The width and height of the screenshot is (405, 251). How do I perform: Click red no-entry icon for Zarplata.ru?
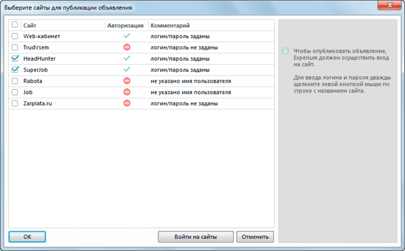(127, 104)
